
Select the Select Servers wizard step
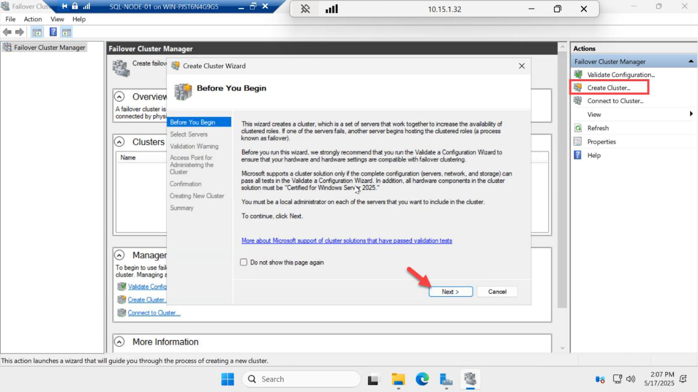[x=189, y=134]
